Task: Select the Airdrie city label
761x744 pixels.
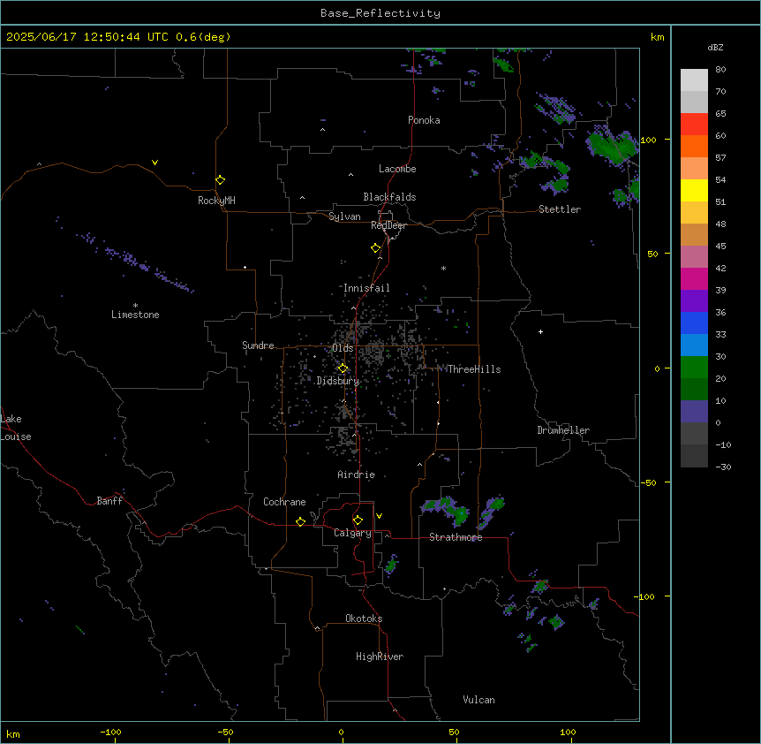Action: [x=357, y=474]
